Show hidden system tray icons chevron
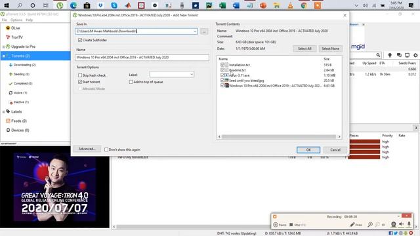Screen dimensions: 420x236 356,5
